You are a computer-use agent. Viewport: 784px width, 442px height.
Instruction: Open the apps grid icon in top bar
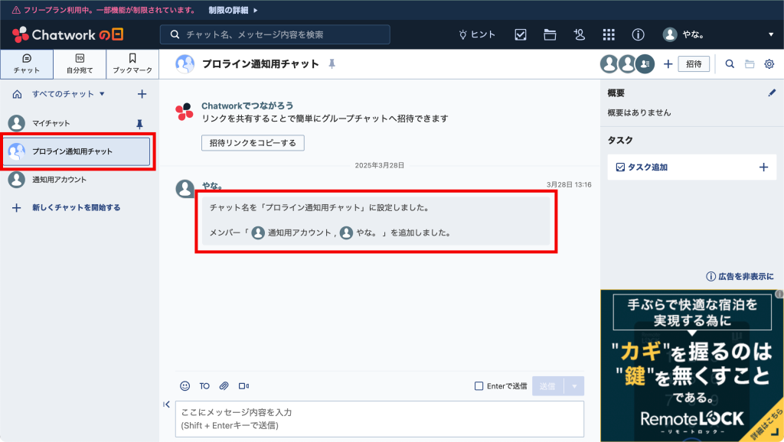coord(609,34)
